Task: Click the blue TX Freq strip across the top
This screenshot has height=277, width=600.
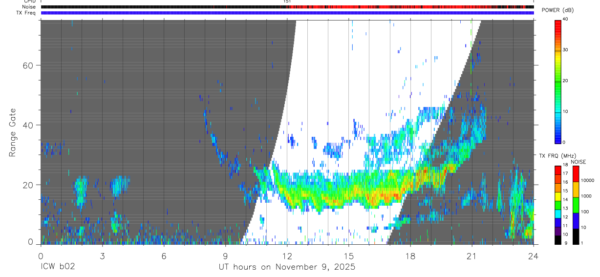Action: click(x=287, y=13)
